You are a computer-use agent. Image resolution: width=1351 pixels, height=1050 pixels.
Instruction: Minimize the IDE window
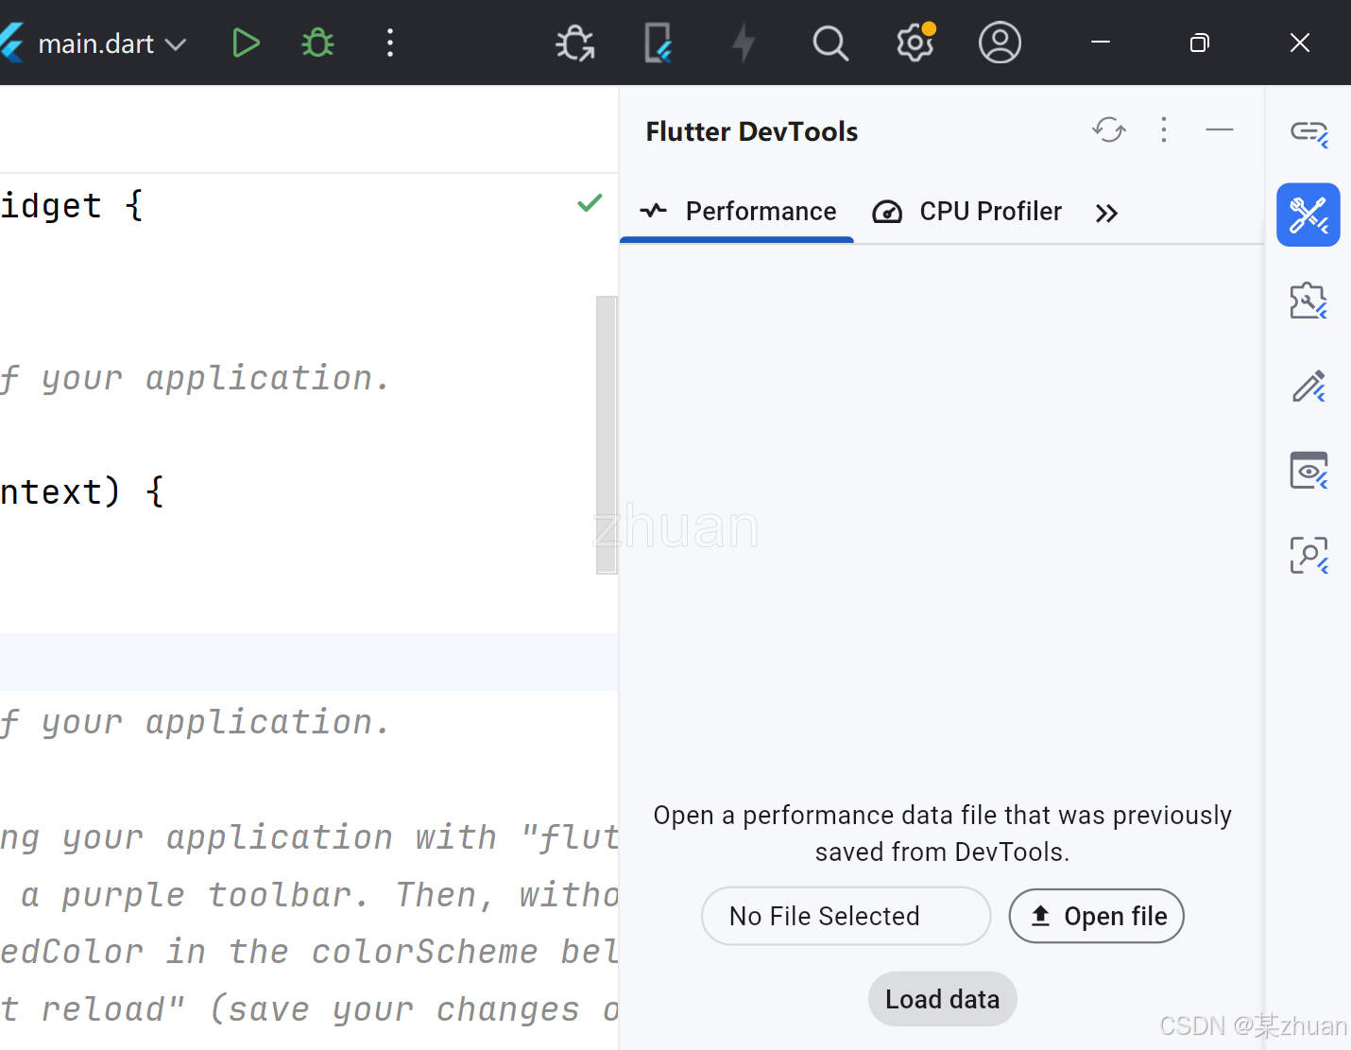[1101, 43]
